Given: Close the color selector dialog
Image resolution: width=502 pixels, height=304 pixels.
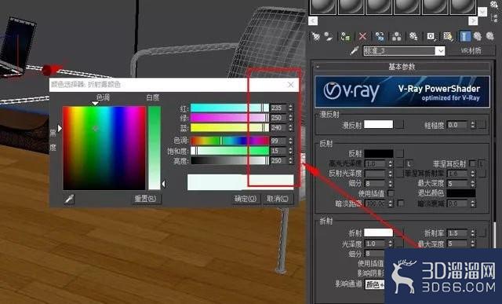Looking at the screenshot, I should (x=291, y=84).
